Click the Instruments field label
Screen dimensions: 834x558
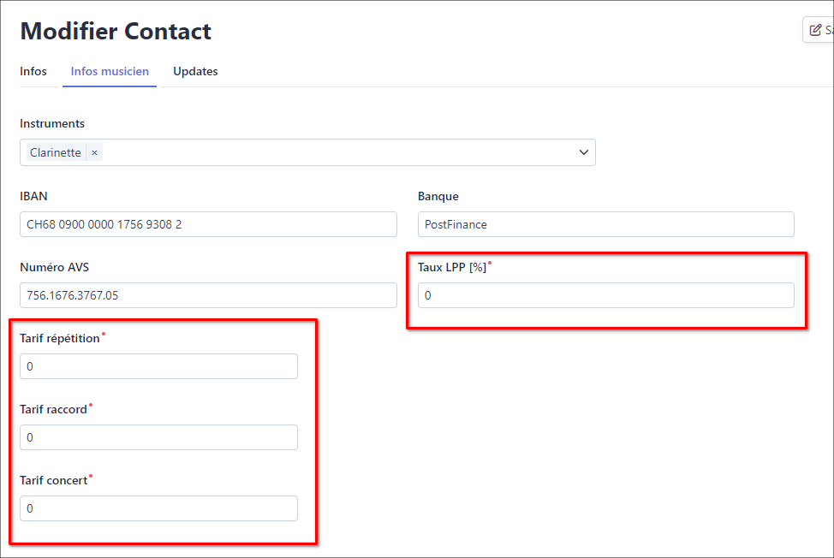click(52, 123)
